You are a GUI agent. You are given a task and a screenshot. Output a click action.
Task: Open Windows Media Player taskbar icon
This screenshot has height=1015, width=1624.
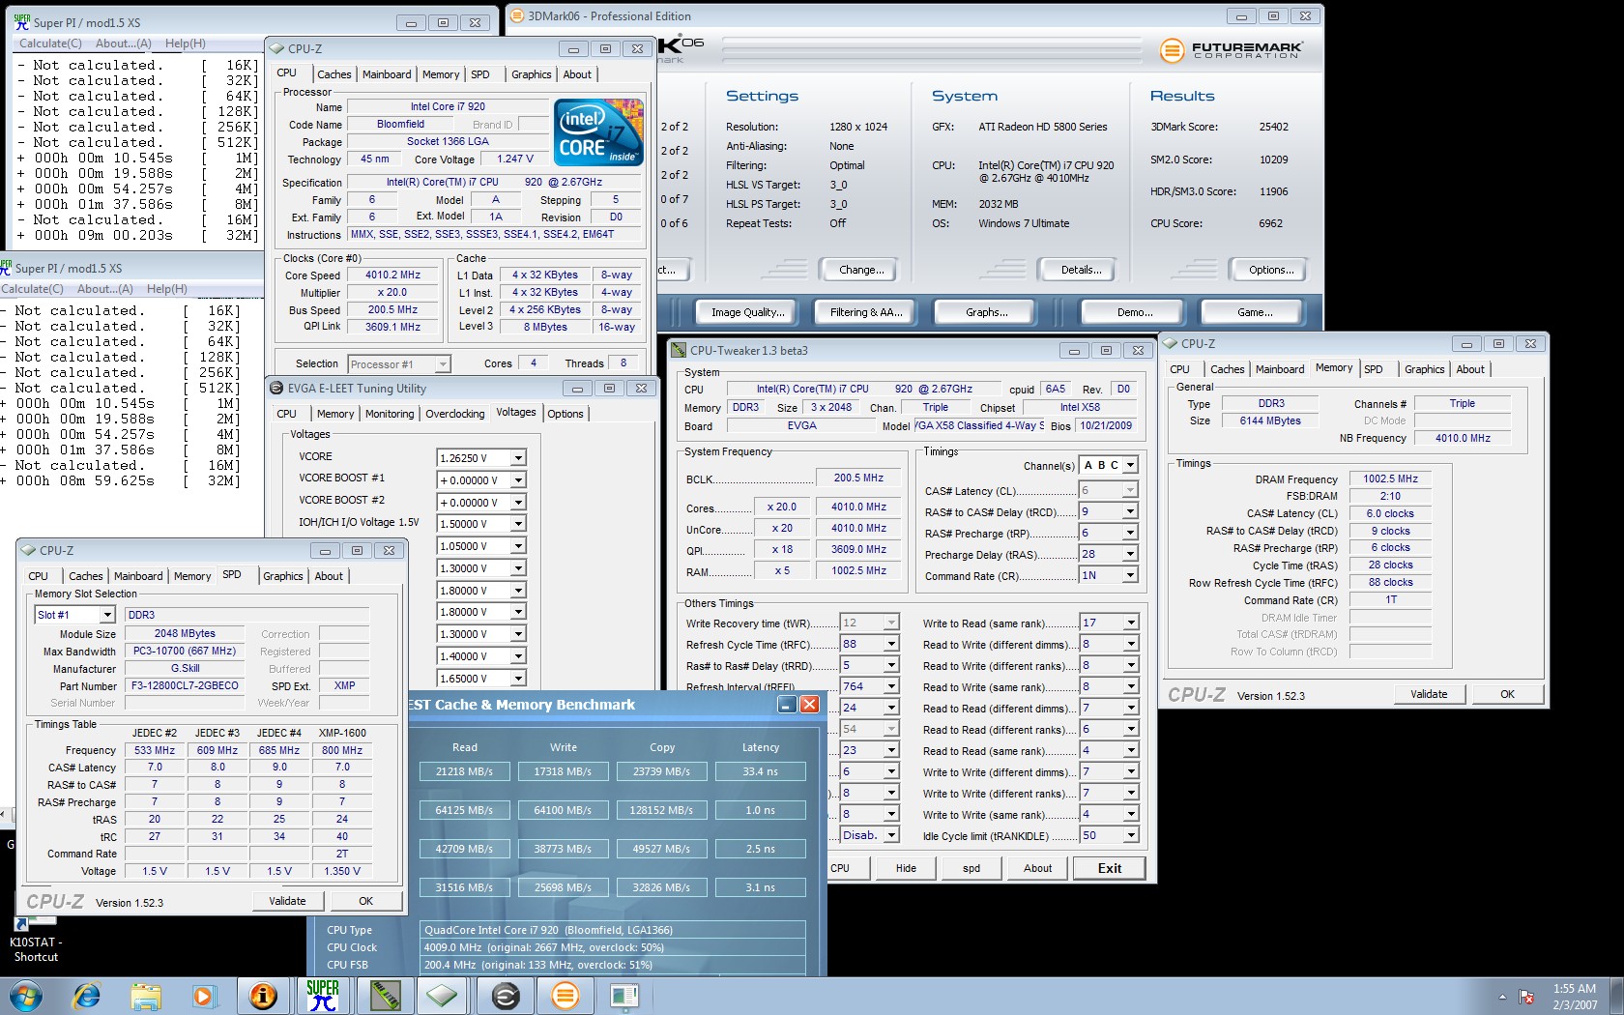pos(203,995)
